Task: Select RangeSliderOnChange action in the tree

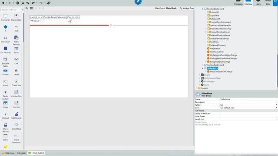Action: (220, 62)
